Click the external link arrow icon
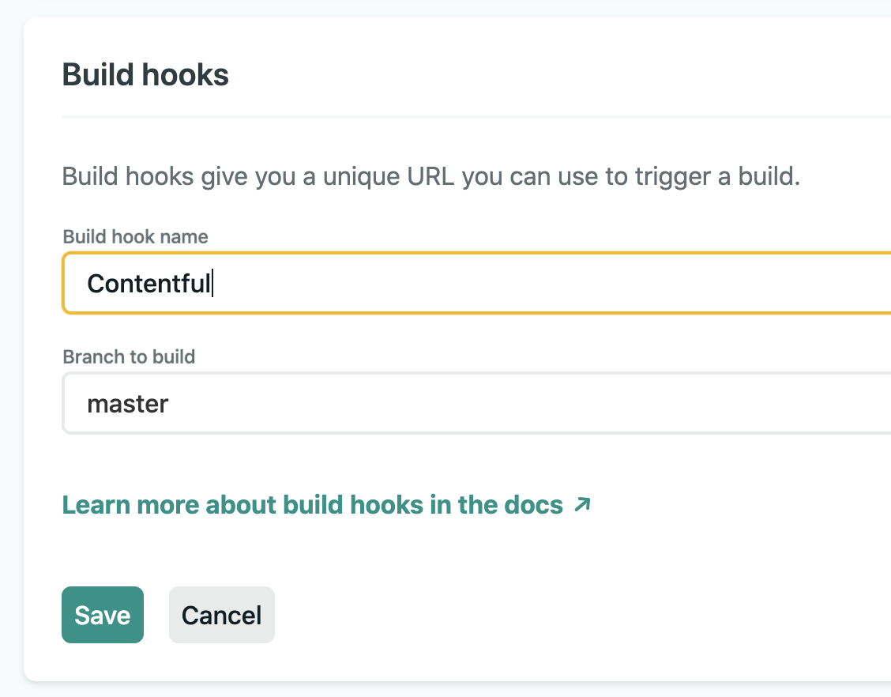The height and width of the screenshot is (697, 891). [582, 503]
